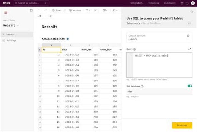The image size is (197, 132).
Task: Select cell with value 253
Action: pos(89,122)
